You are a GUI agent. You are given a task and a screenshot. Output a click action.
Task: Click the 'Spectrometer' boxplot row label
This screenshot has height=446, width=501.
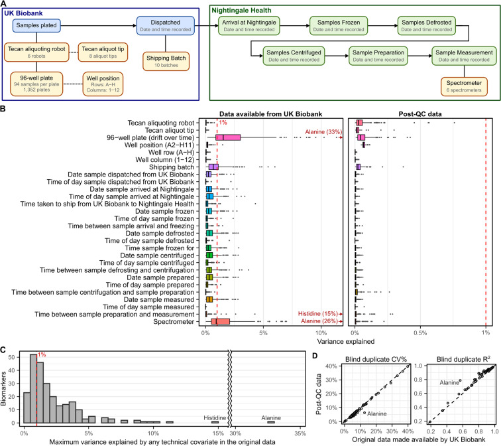click(x=174, y=321)
